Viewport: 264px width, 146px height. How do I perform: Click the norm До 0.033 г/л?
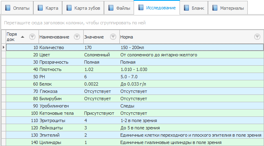[x=133, y=84]
